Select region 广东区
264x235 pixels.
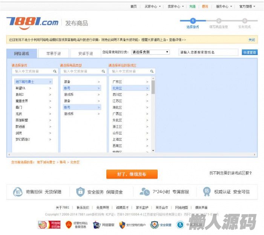(130, 82)
